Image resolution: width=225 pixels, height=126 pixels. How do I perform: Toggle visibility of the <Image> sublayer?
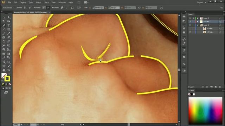190,32
